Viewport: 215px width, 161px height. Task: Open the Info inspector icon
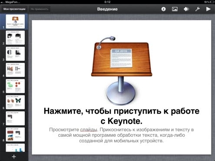coord(163,9)
